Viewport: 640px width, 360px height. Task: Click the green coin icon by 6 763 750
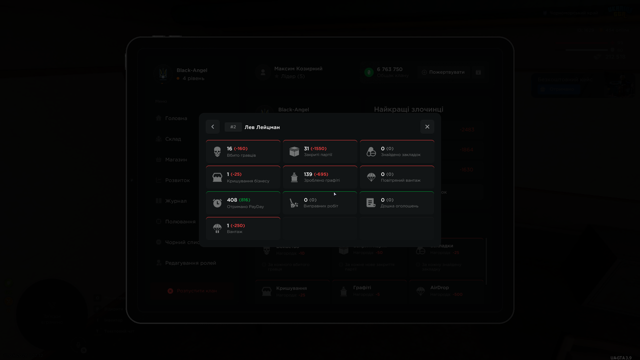(x=369, y=72)
